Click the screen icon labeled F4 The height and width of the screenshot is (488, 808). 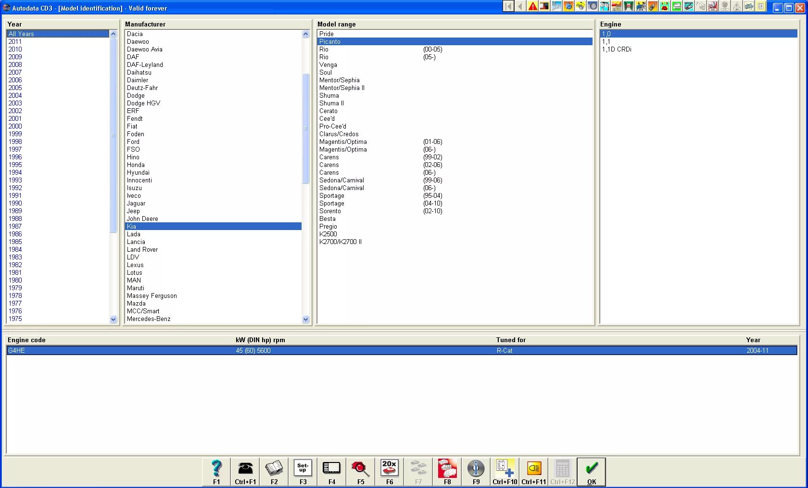(x=332, y=472)
